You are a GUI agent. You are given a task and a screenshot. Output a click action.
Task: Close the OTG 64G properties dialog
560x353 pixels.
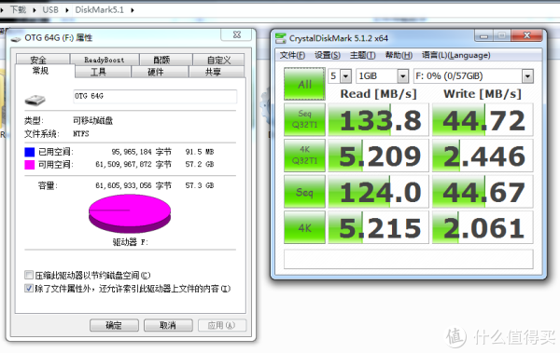pos(236,34)
